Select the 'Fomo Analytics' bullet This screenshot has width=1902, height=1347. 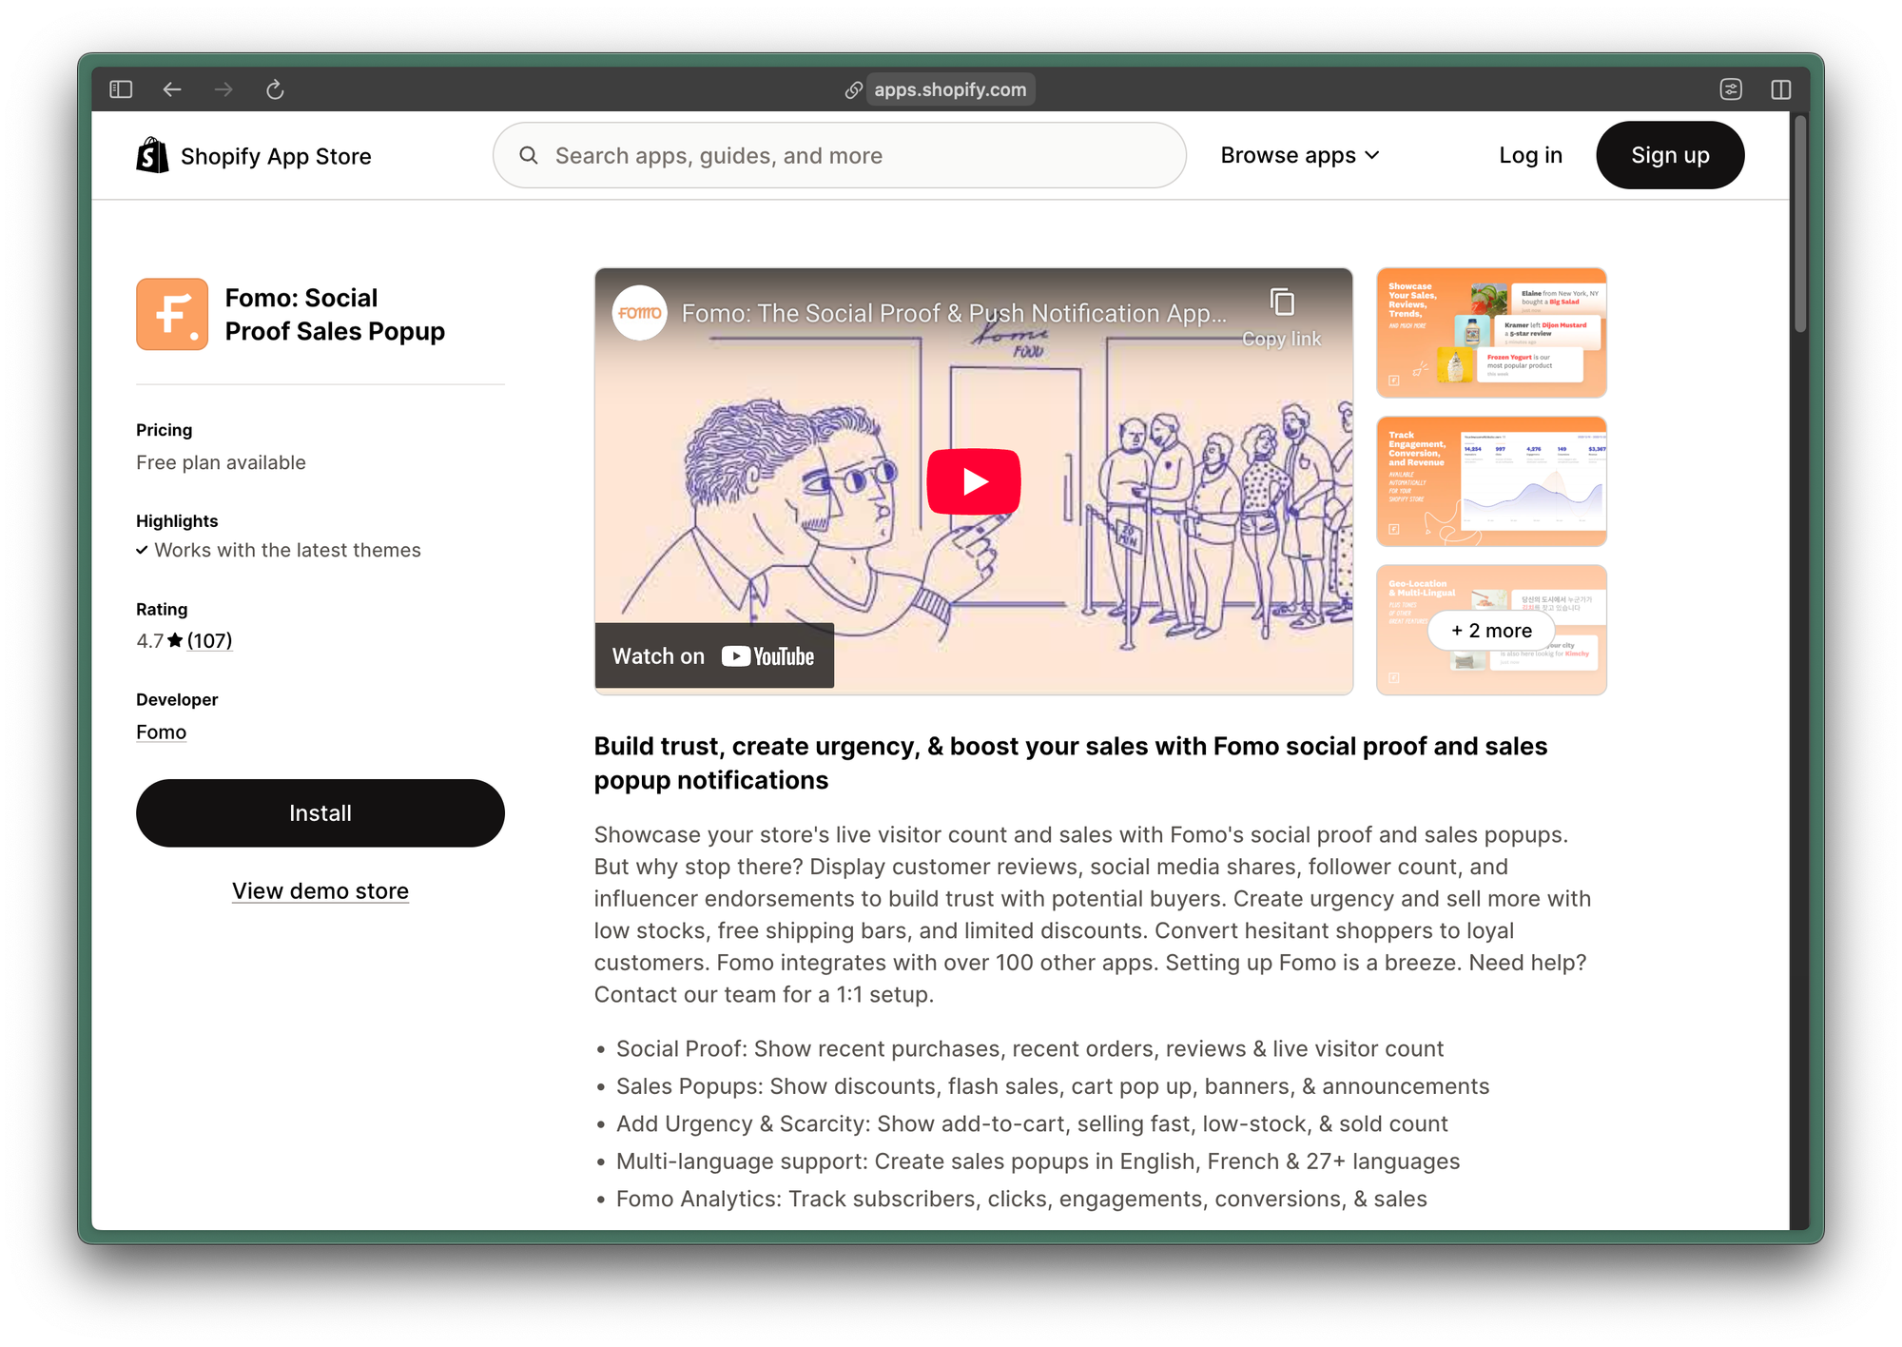click(1021, 1199)
